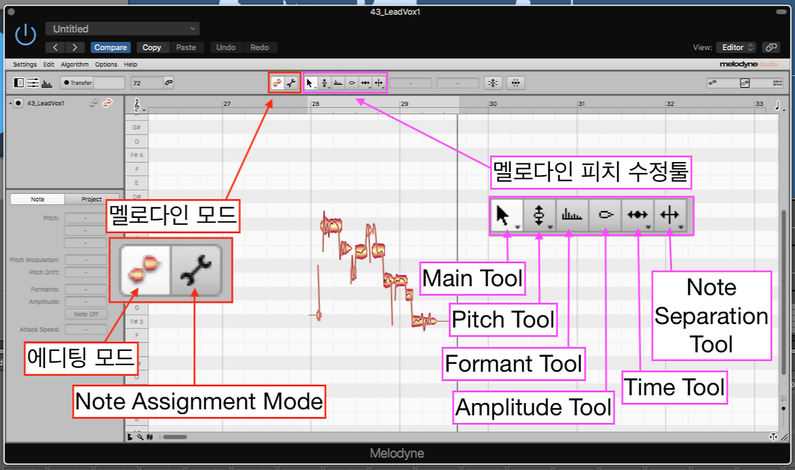Image resolution: width=795 pixels, height=470 pixels.
Task: Click the tempo field showing 72
Action: [146, 83]
